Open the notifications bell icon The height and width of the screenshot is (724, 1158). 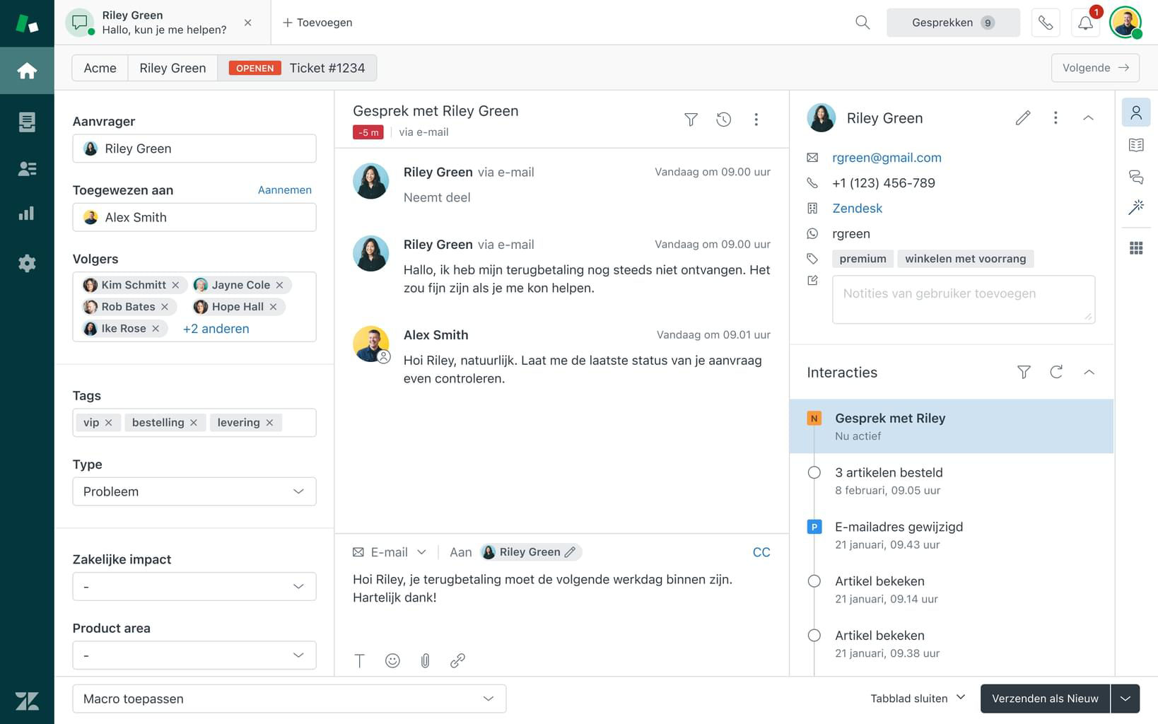(x=1085, y=23)
